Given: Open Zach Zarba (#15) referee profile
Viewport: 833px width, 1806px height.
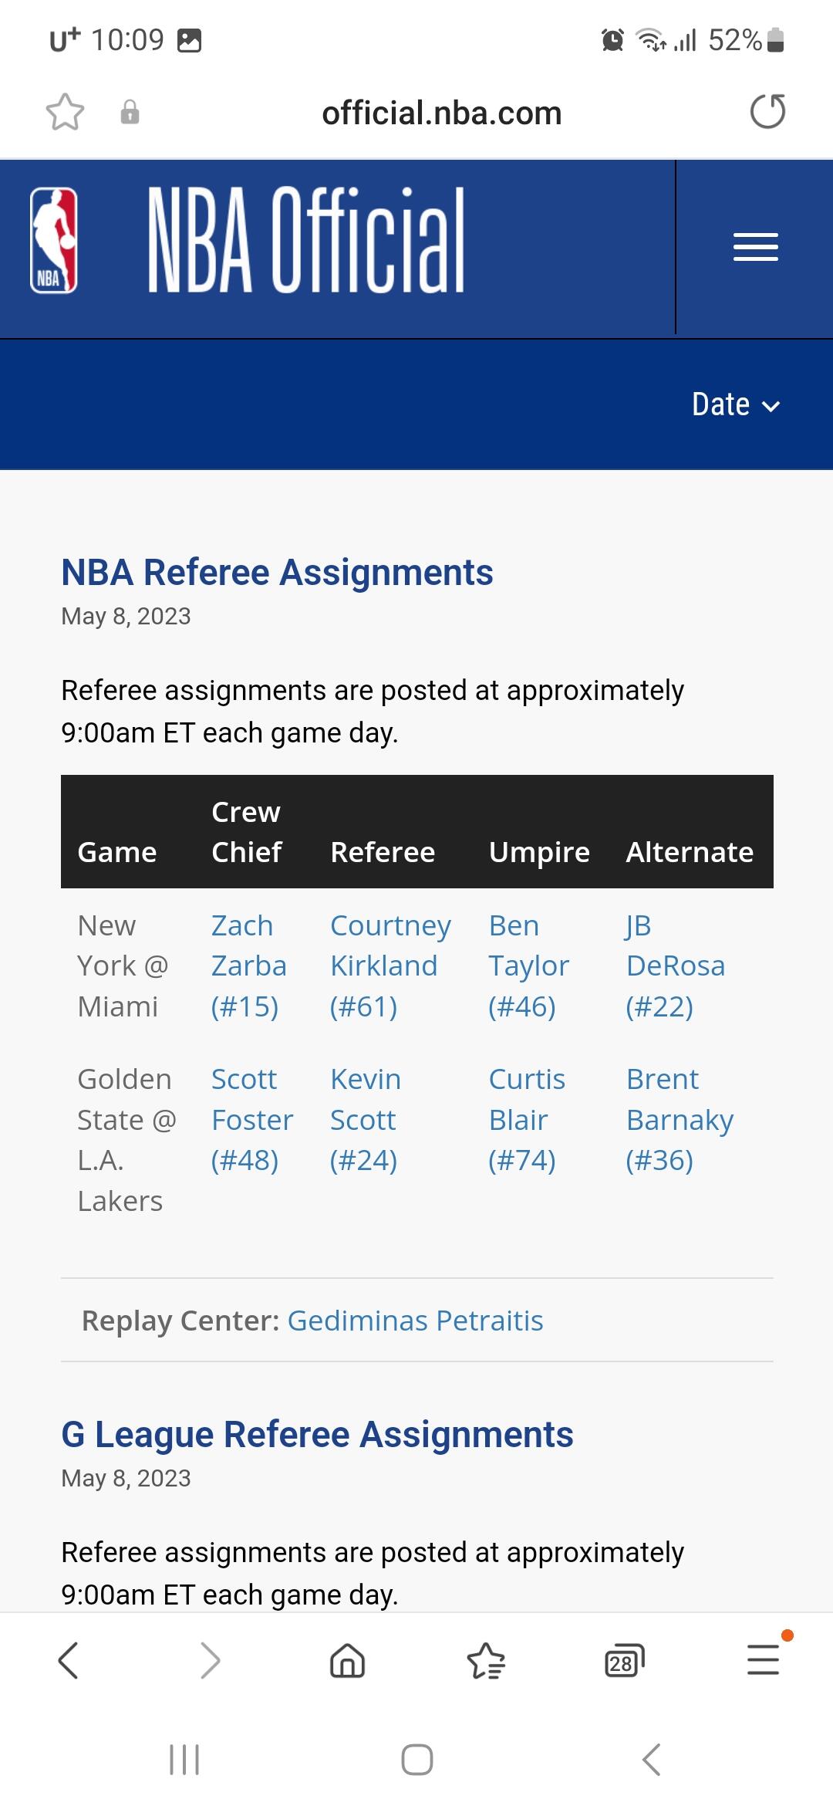Looking at the screenshot, I should click(248, 966).
